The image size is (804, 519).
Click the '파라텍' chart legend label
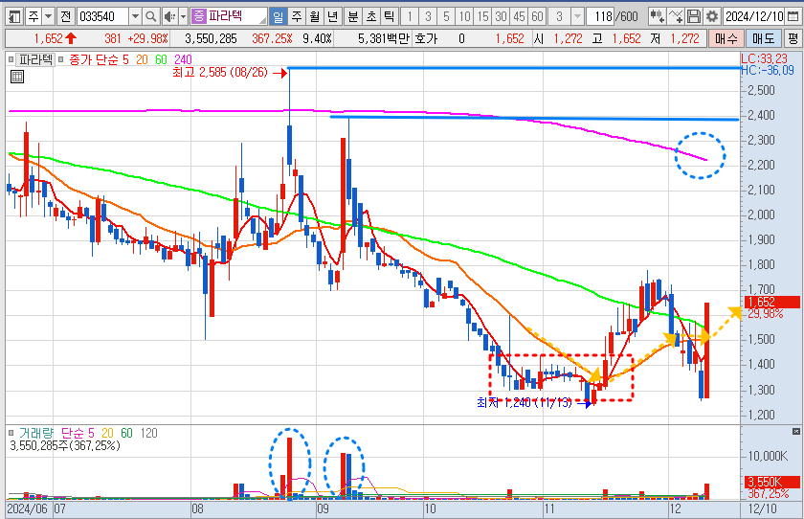[x=36, y=60]
